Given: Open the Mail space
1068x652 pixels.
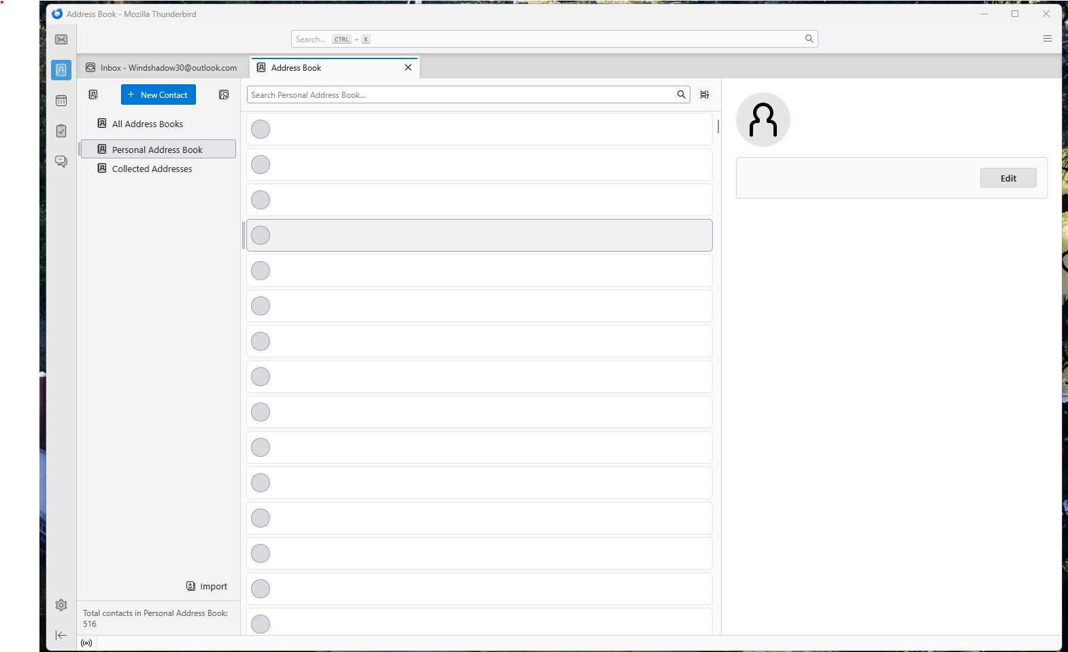Looking at the screenshot, I should pos(61,39).
